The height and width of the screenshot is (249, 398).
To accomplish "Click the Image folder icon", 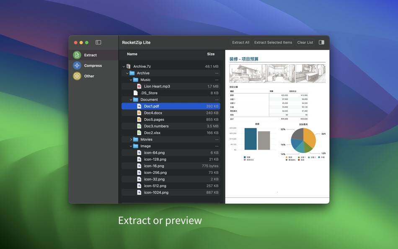I will click(136, 146).
